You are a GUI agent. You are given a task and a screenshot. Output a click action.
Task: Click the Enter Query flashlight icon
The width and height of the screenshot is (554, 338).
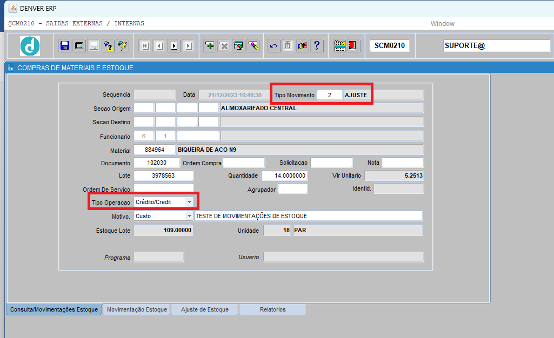tap(108, 45)
